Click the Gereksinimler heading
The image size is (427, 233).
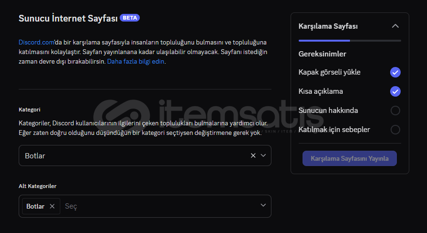(x=322, y=54)
